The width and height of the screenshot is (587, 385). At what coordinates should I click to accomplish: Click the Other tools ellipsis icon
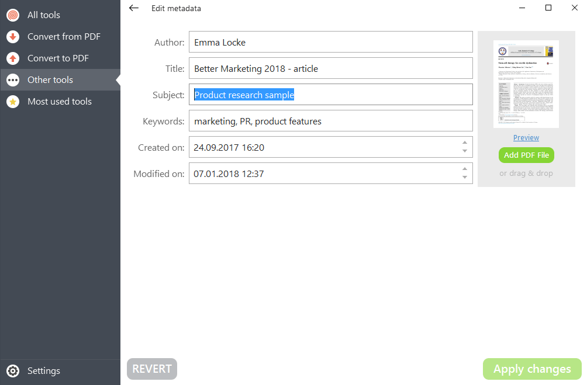pyautogui.click(x=13, y=80)
